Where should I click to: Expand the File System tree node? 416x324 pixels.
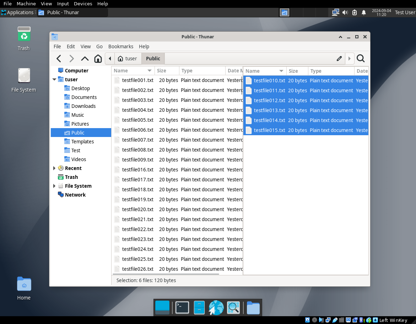(54, 186)
